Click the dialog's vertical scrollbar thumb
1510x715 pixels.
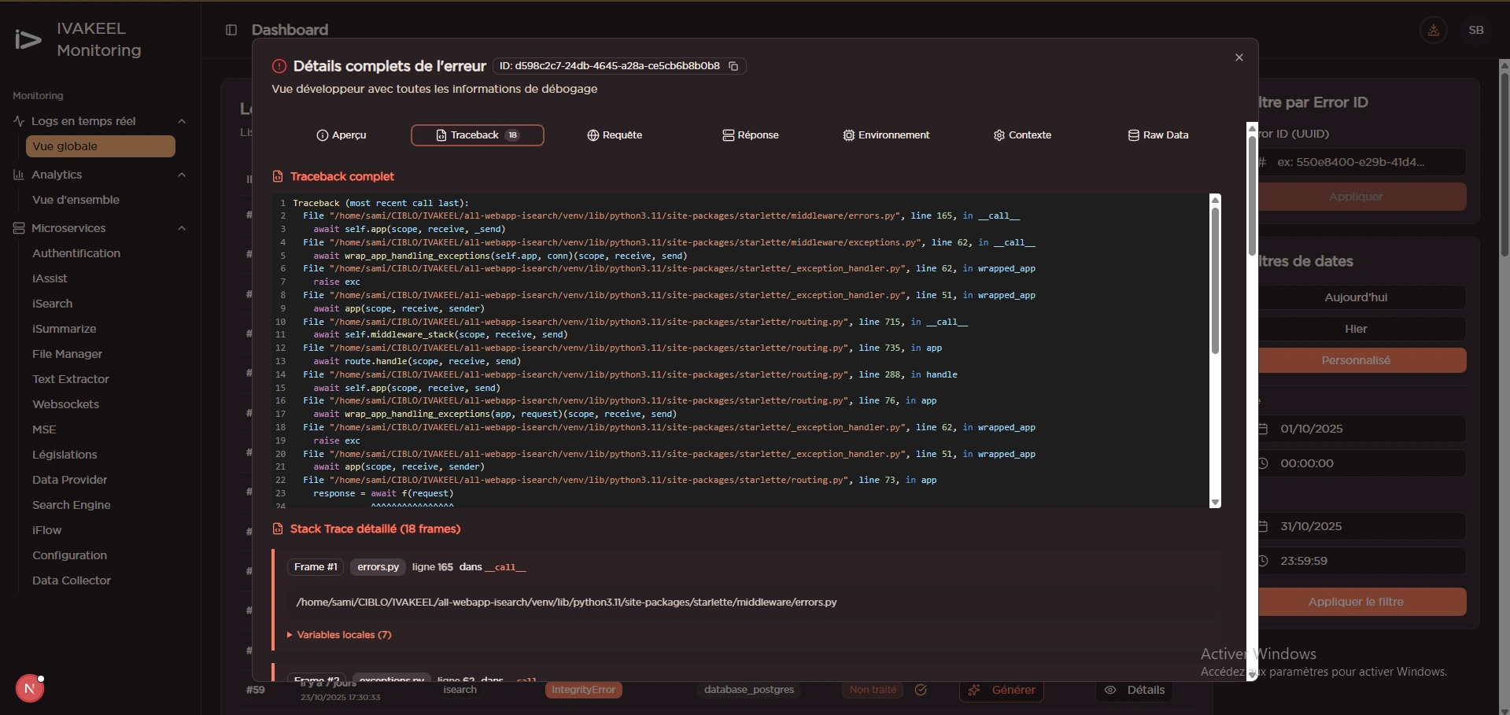tap(1252, 197)
